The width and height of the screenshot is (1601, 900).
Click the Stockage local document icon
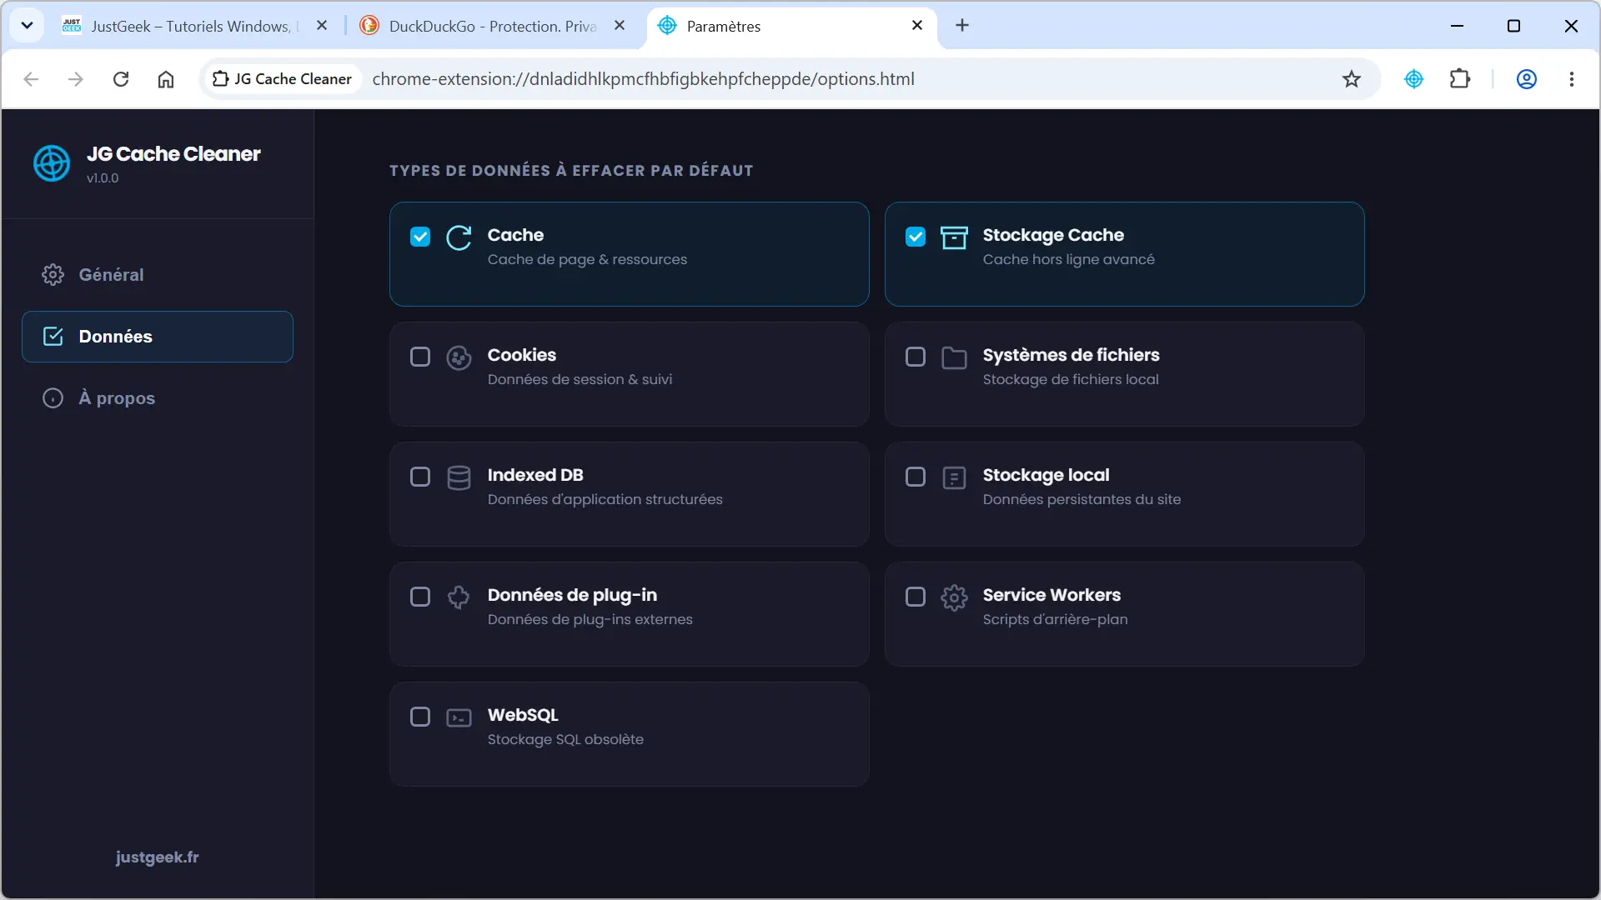[x=954, y=477]
